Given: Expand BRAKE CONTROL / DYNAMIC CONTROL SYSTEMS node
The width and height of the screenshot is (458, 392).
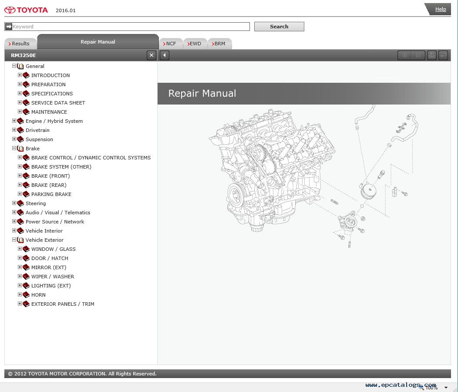Looking at the screenshot, I should [x=20, y=157].
